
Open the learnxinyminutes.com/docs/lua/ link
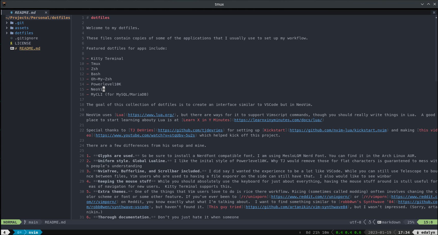coord(278,120)
